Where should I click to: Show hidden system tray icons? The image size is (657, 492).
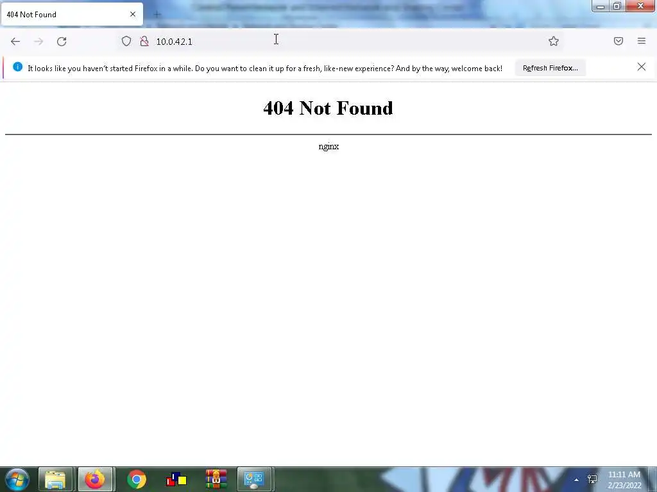coord(577,479)
